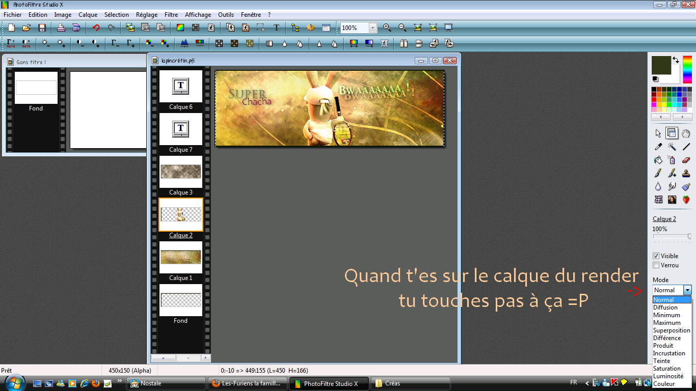Click palette next page arrow button
Screen dimensions: 696x391
point(682,117)
